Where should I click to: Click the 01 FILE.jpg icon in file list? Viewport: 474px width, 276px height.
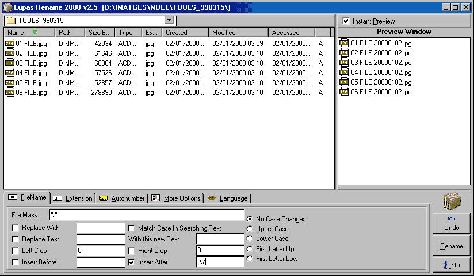[10, 43]
